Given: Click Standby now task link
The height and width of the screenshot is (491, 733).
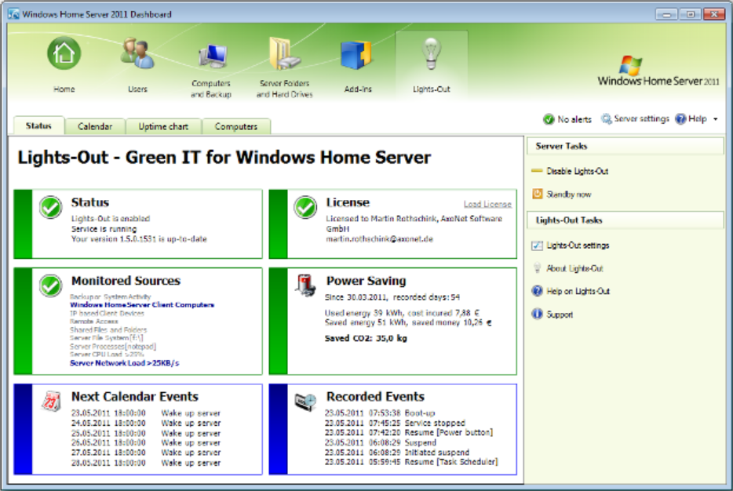Looking at the screenshot, I should [569, 195].
